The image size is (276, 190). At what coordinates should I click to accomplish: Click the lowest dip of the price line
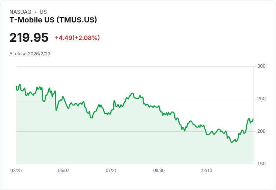[x=232, y=142]
